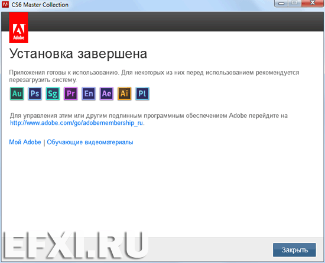Click the Prelude Pl icon

(x=142, y=94)
